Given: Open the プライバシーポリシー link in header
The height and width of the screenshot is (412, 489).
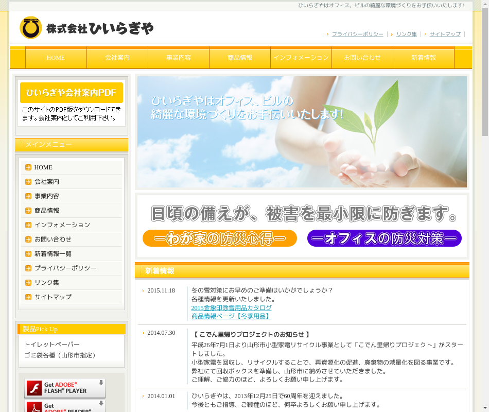Looking at the screenshot, I should point(357,34).
